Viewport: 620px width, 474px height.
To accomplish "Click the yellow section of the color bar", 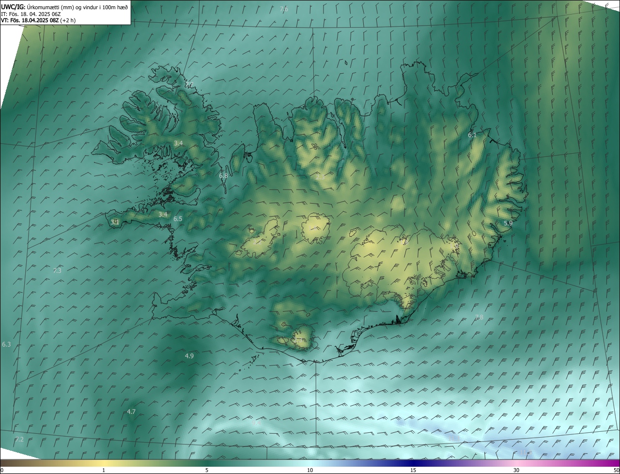I will pyautogui.click(x=104, y=463).
